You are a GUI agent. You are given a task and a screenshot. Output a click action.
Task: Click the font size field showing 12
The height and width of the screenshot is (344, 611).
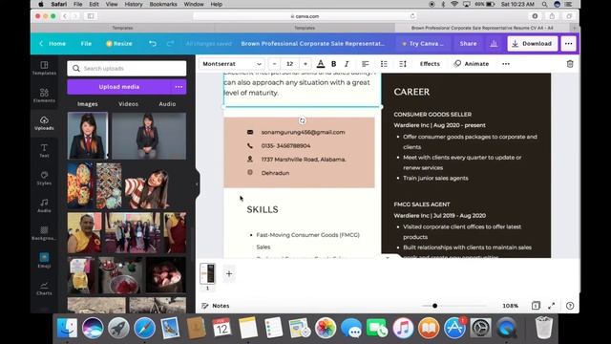pyautogui.click(x=290, y=64)
